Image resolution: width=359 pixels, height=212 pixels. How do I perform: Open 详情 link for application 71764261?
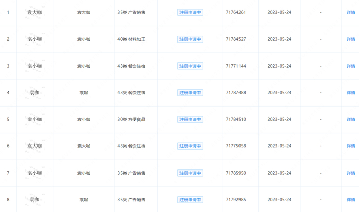click(350, 12)
